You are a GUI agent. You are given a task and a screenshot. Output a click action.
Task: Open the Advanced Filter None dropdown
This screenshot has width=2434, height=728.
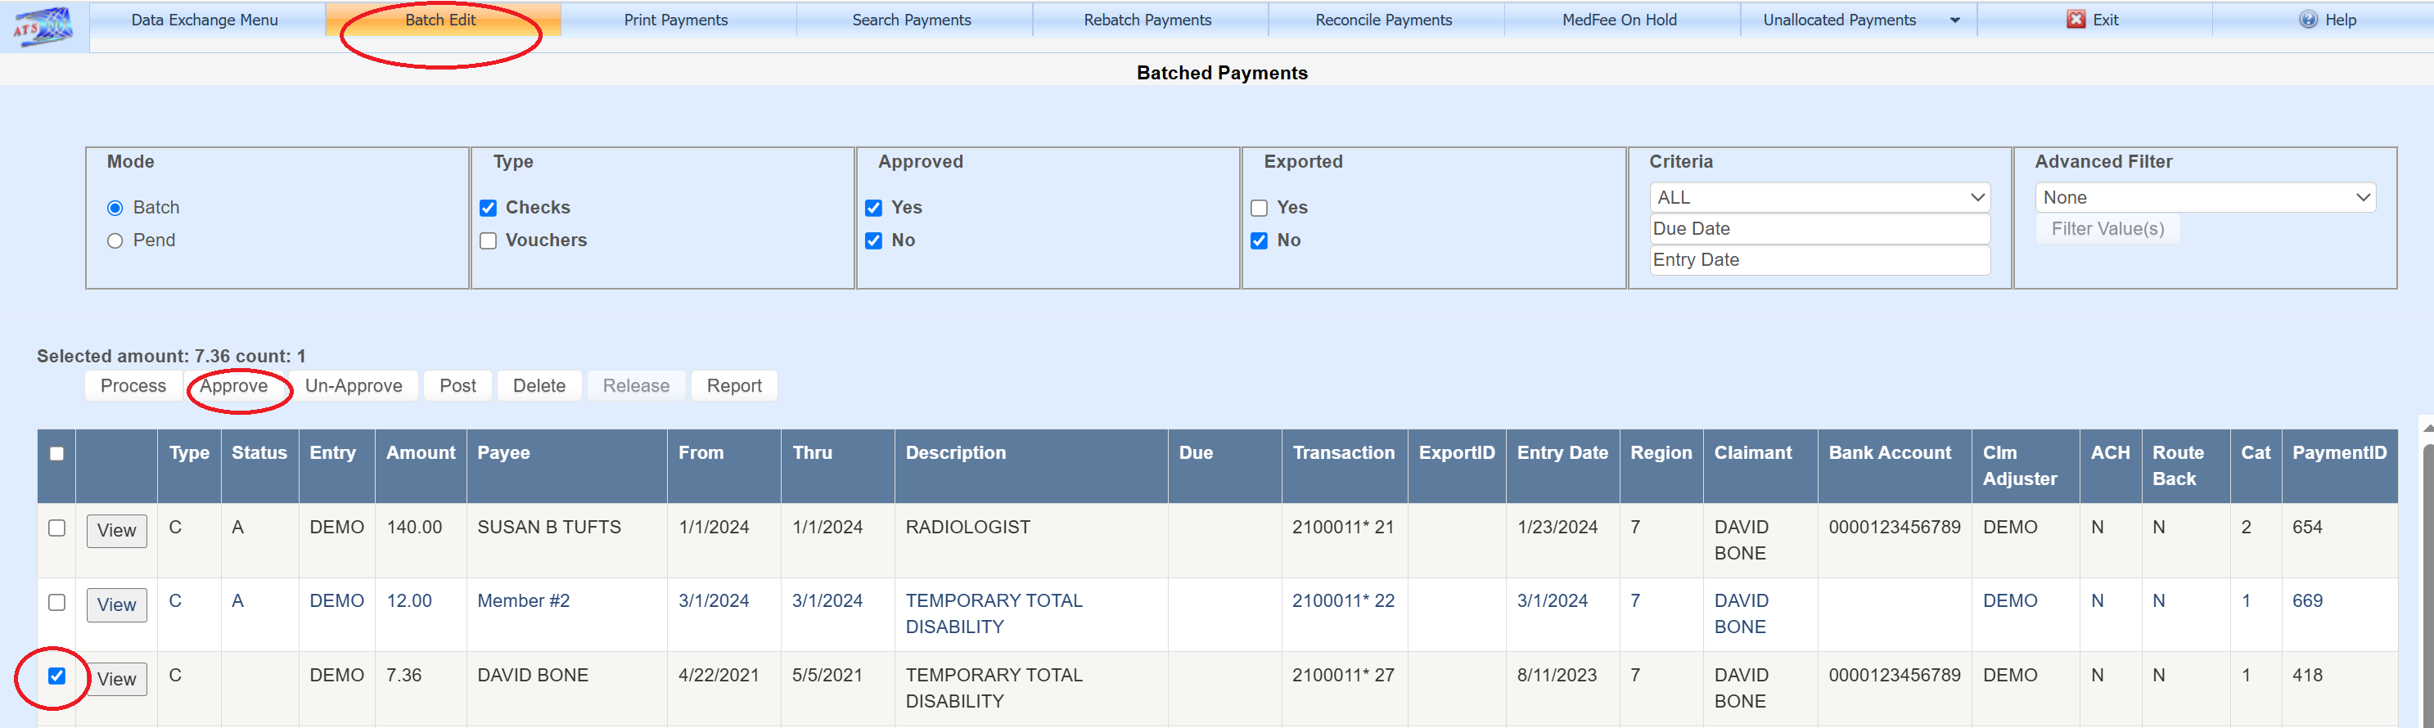2204,197
